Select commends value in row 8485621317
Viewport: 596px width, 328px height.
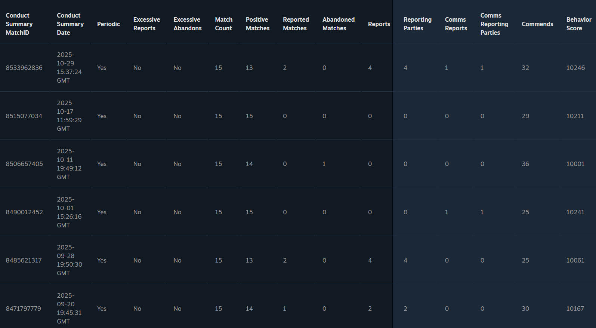coord(525,260)
